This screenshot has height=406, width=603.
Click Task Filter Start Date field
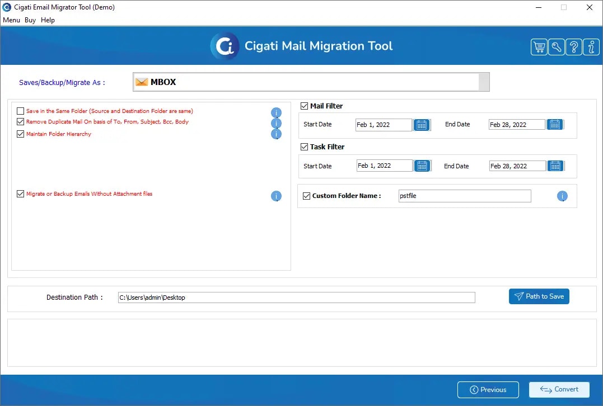[385, 166]
